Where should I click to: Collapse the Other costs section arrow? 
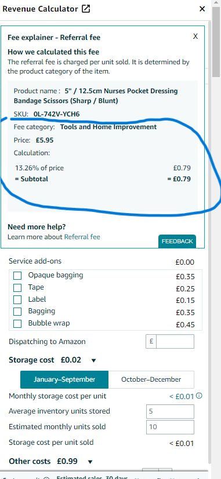tap(90, 462)
